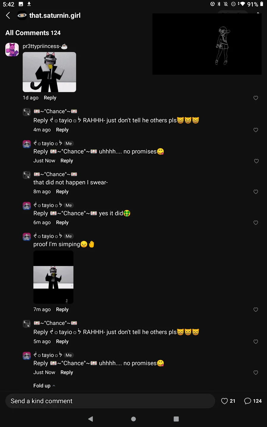Viewport: 267px width, 427px height.
Task: Open the Roblox cat avatar image in pr3ttypriincess comment
Action: pos(49,72)
